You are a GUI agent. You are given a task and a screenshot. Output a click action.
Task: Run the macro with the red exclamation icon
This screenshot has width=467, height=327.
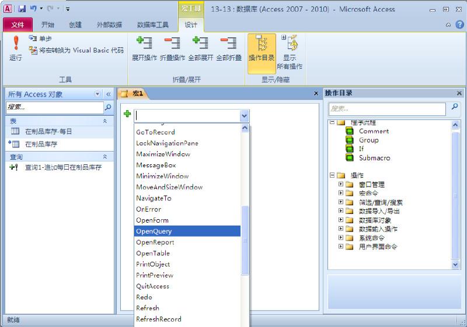[16, 48]
